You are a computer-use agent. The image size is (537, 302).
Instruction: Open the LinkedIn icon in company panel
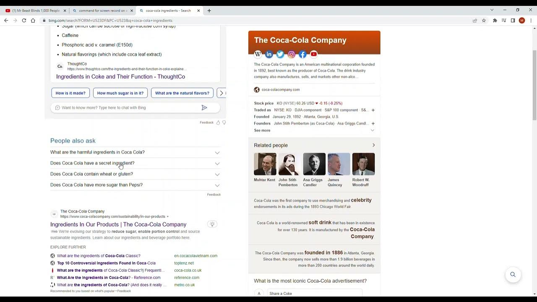pos(269,54)
